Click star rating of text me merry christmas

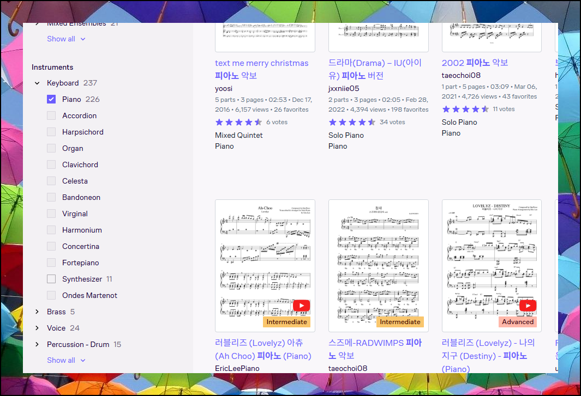pos(238,122)
